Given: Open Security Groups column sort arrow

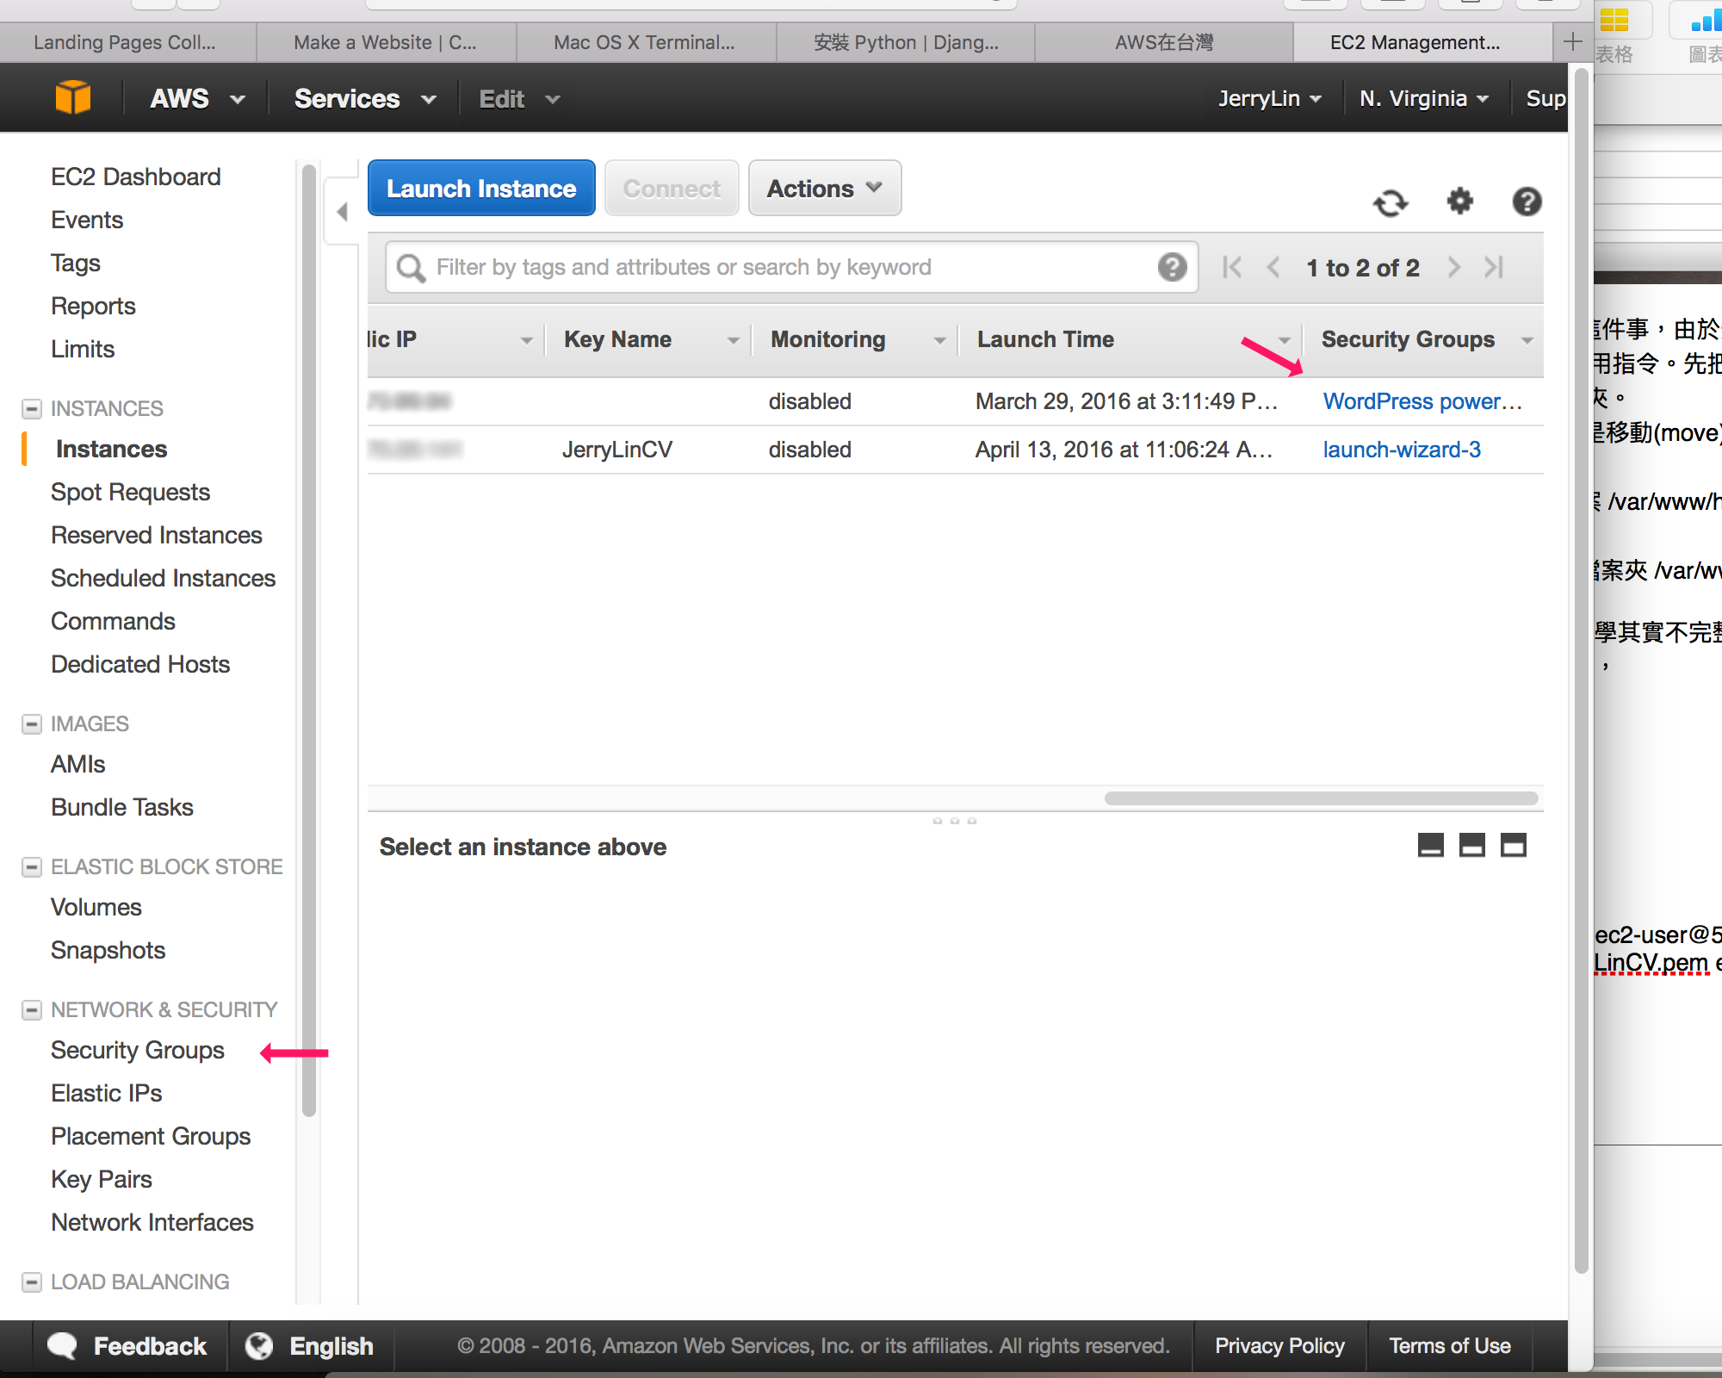Looking at the screenshot, I should click(1527, 341).
